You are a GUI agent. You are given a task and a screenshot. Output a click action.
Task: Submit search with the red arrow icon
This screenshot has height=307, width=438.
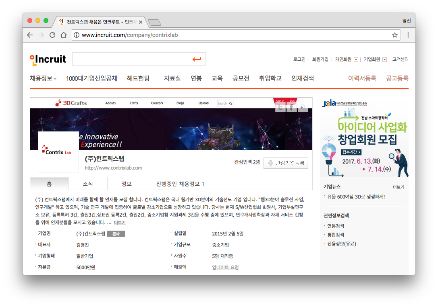tap(197, 59)
